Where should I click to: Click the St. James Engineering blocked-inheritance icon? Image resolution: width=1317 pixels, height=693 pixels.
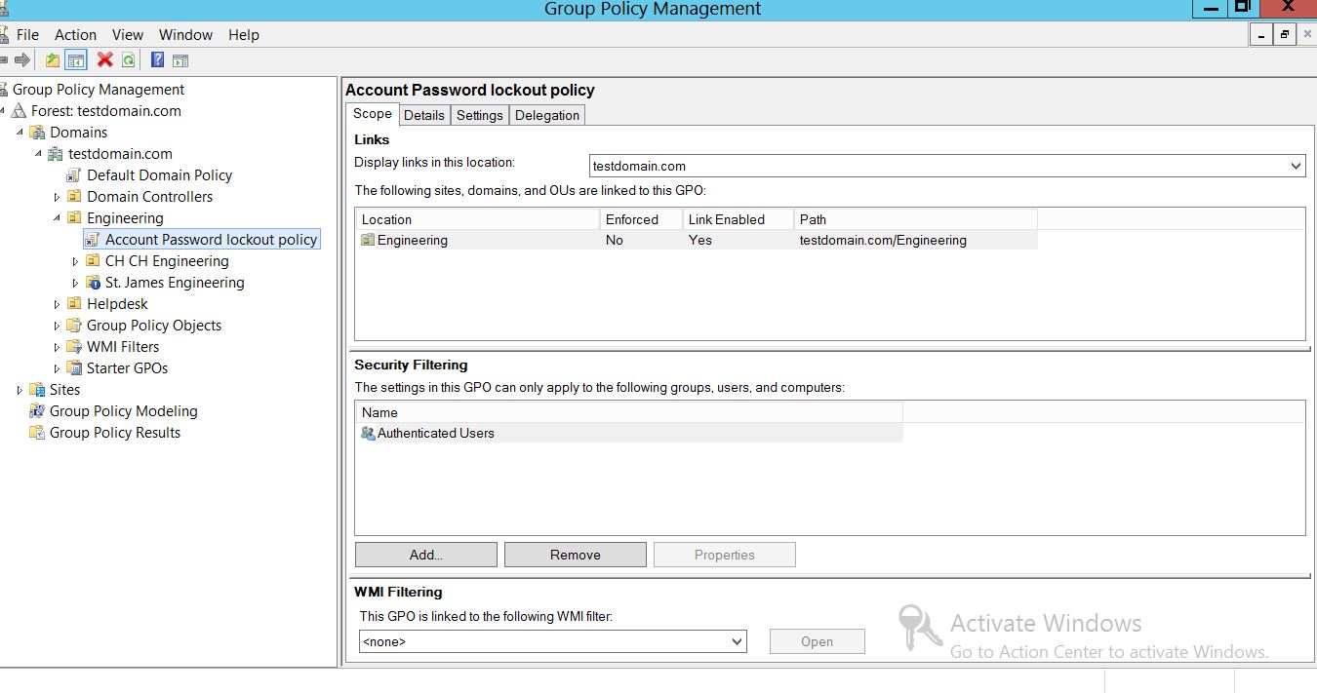coord(93,283)
